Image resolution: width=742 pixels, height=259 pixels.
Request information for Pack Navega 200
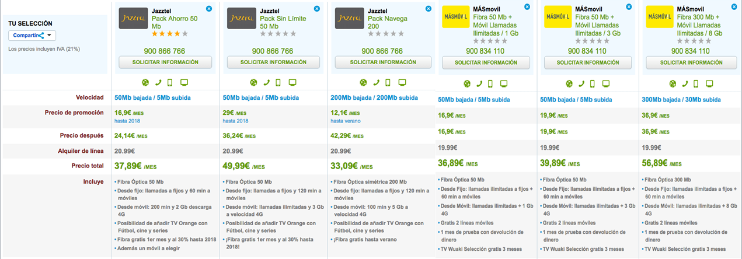tap(382, 62)
